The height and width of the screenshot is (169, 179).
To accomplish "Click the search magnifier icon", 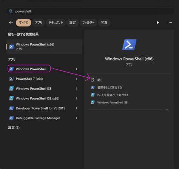I will (11, 11).
